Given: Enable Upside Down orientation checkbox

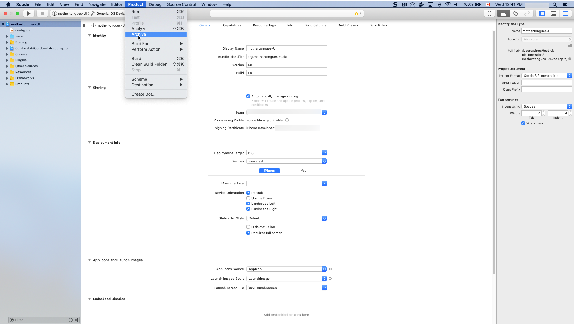Looking at the screenshot, I should click(x=248, y=198).
